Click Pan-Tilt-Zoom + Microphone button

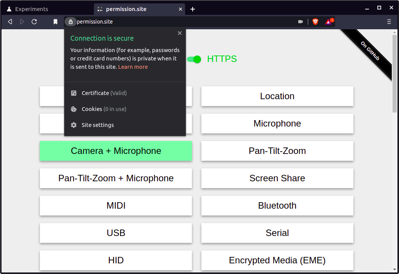(x=116, y=178)
